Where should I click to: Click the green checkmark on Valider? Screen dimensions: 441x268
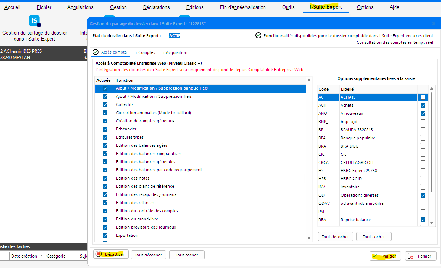[375, 256]
